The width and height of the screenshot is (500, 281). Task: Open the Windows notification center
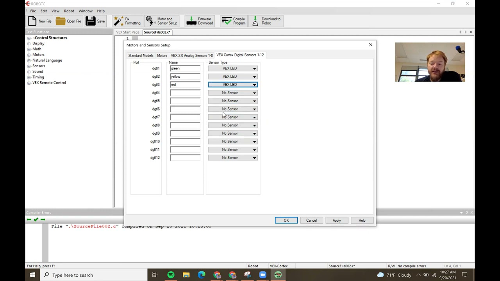click(x=465, y=275)
